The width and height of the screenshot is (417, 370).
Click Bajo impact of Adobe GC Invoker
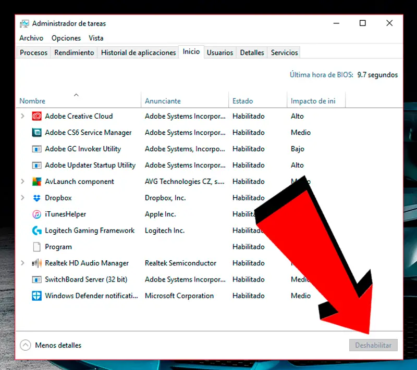(297, 149)
